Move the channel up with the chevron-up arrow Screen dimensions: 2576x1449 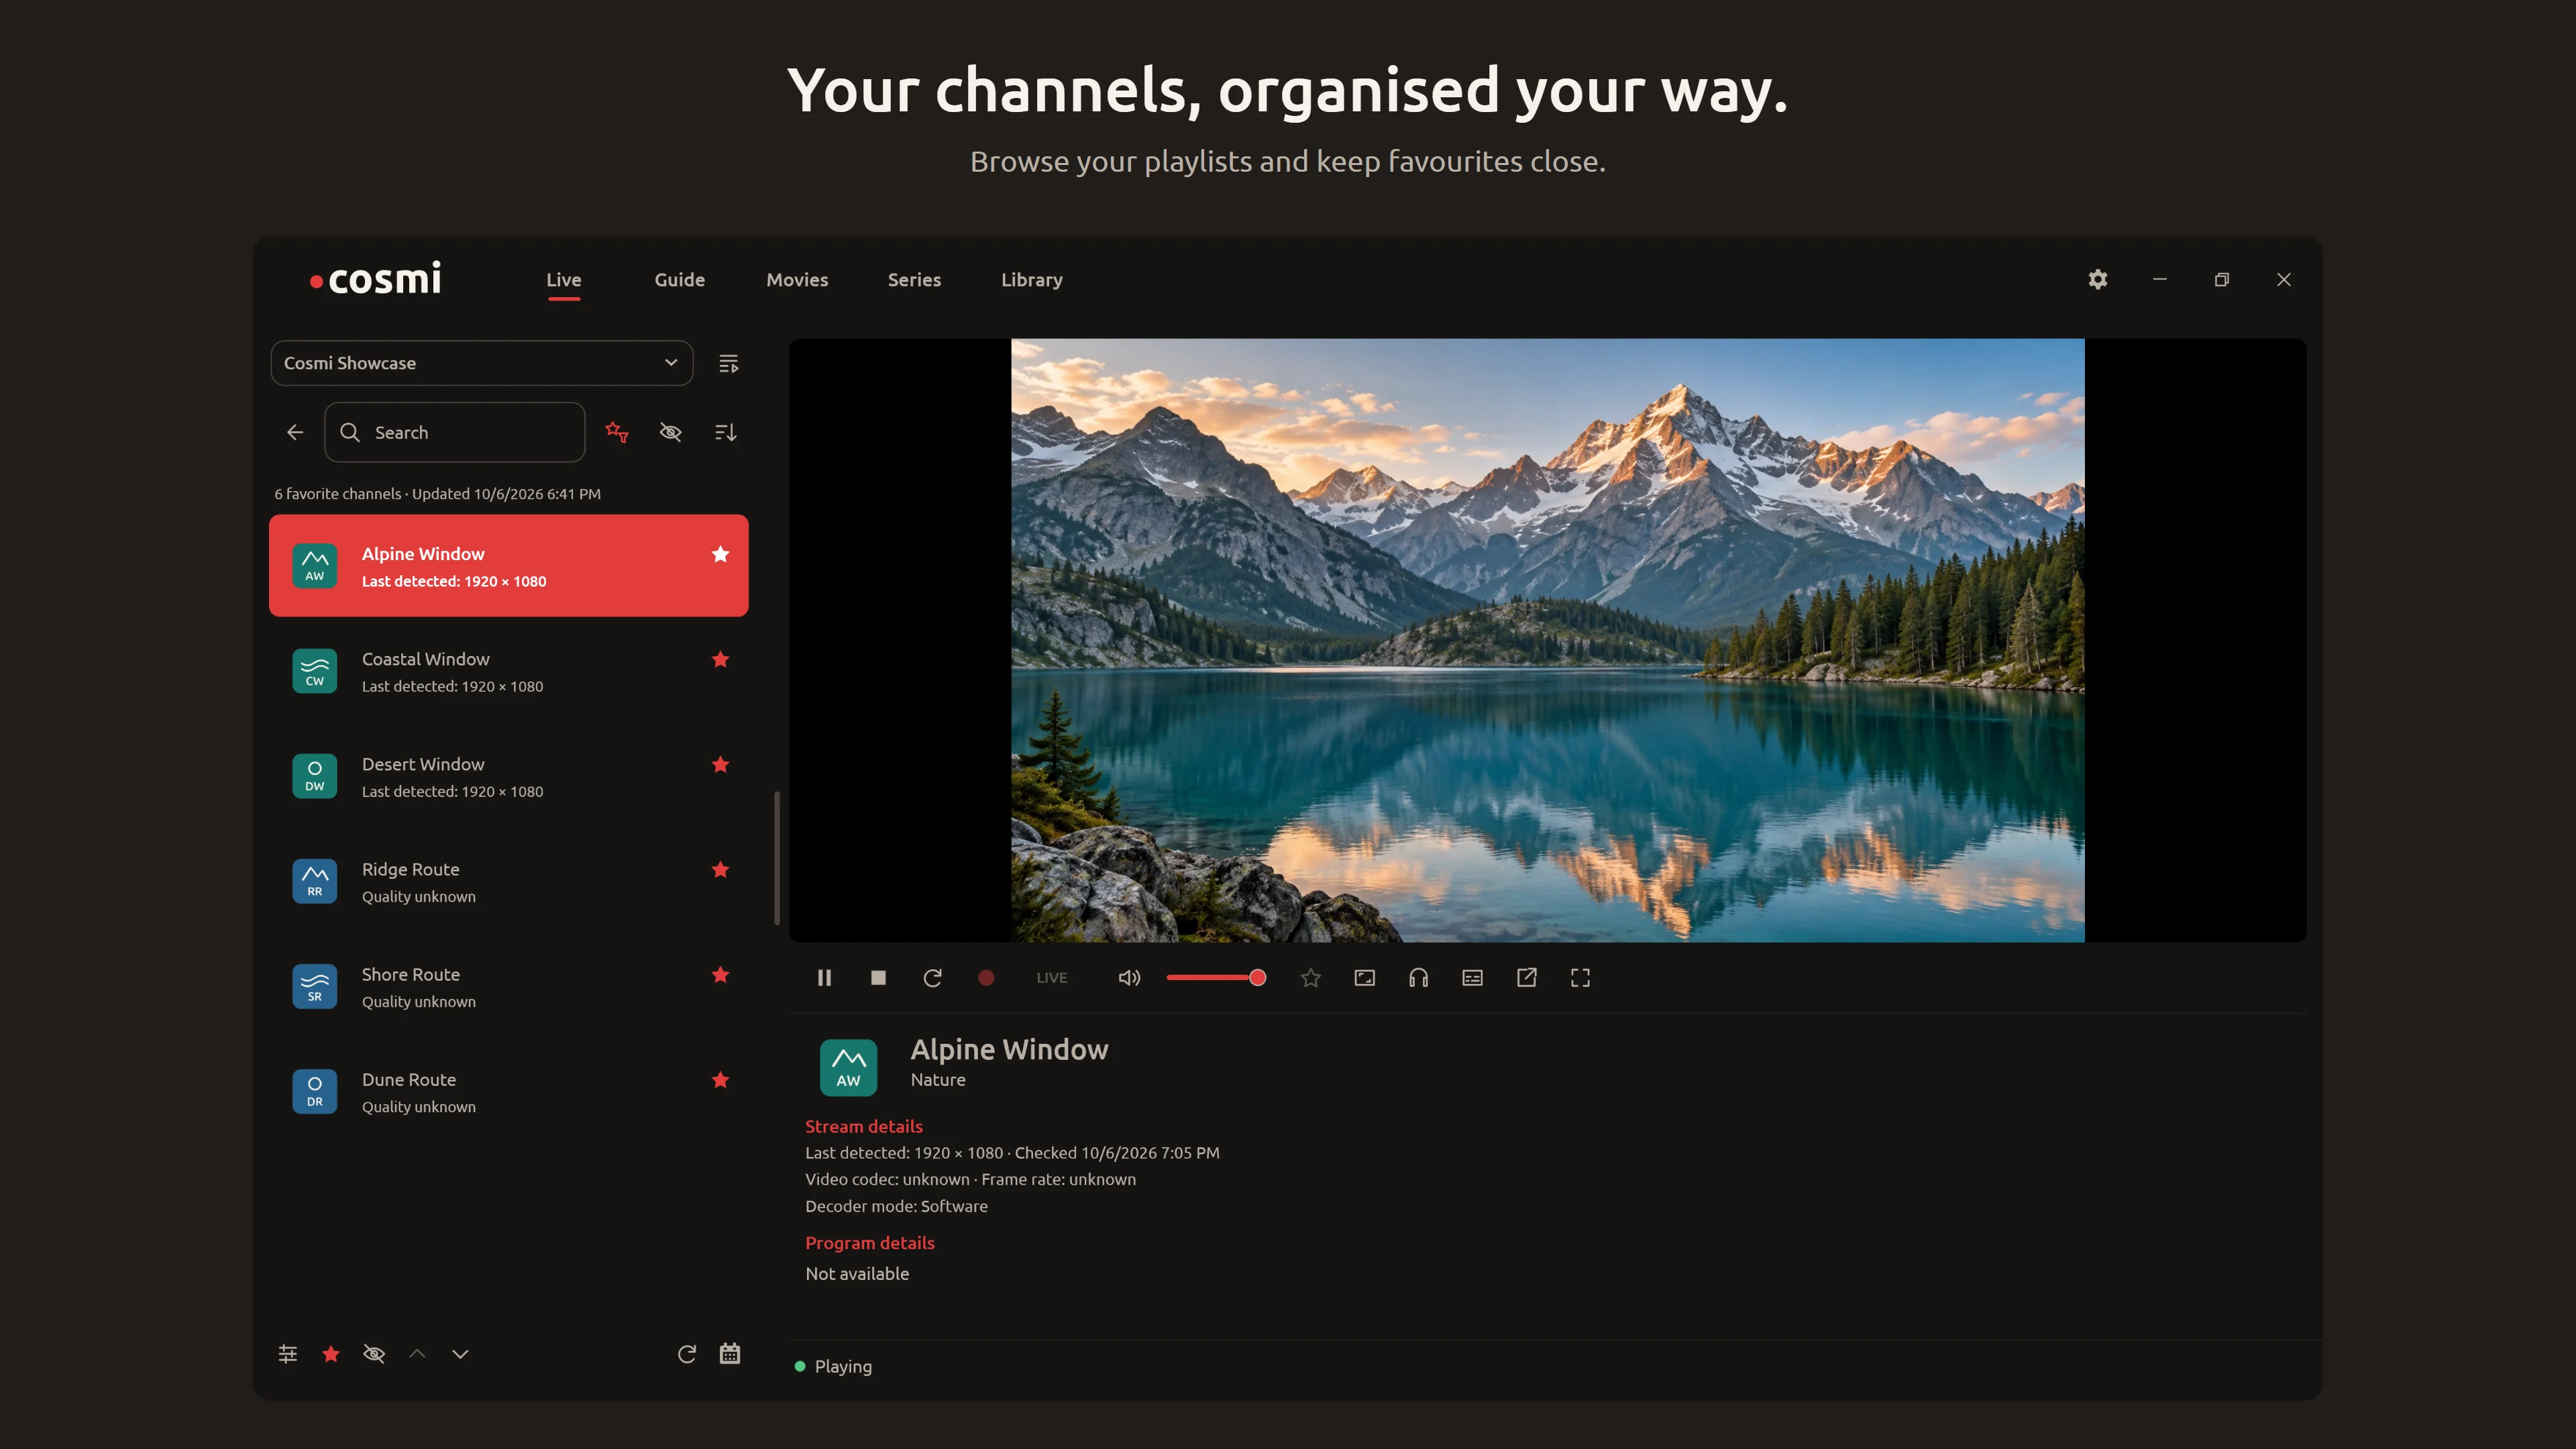(417, 1354)
